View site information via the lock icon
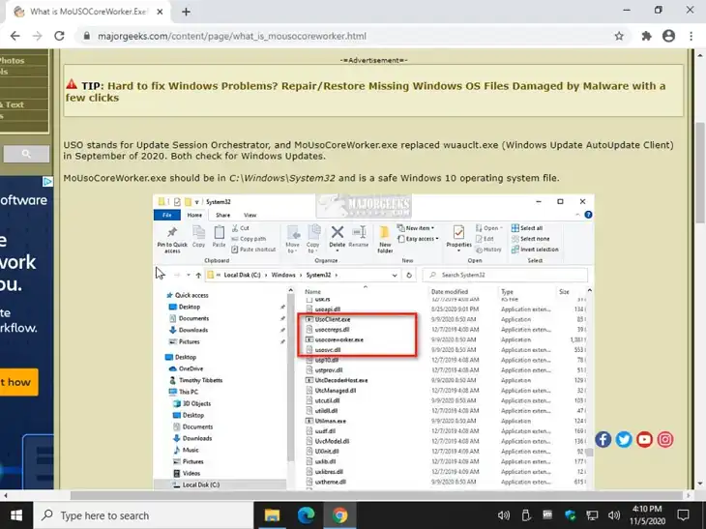This screenshot has height=529, width=706. 87,36
